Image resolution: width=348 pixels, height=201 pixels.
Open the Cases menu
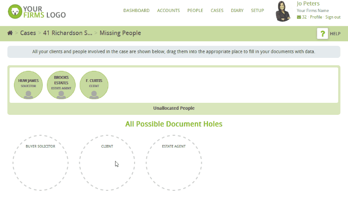click(217, 11)
